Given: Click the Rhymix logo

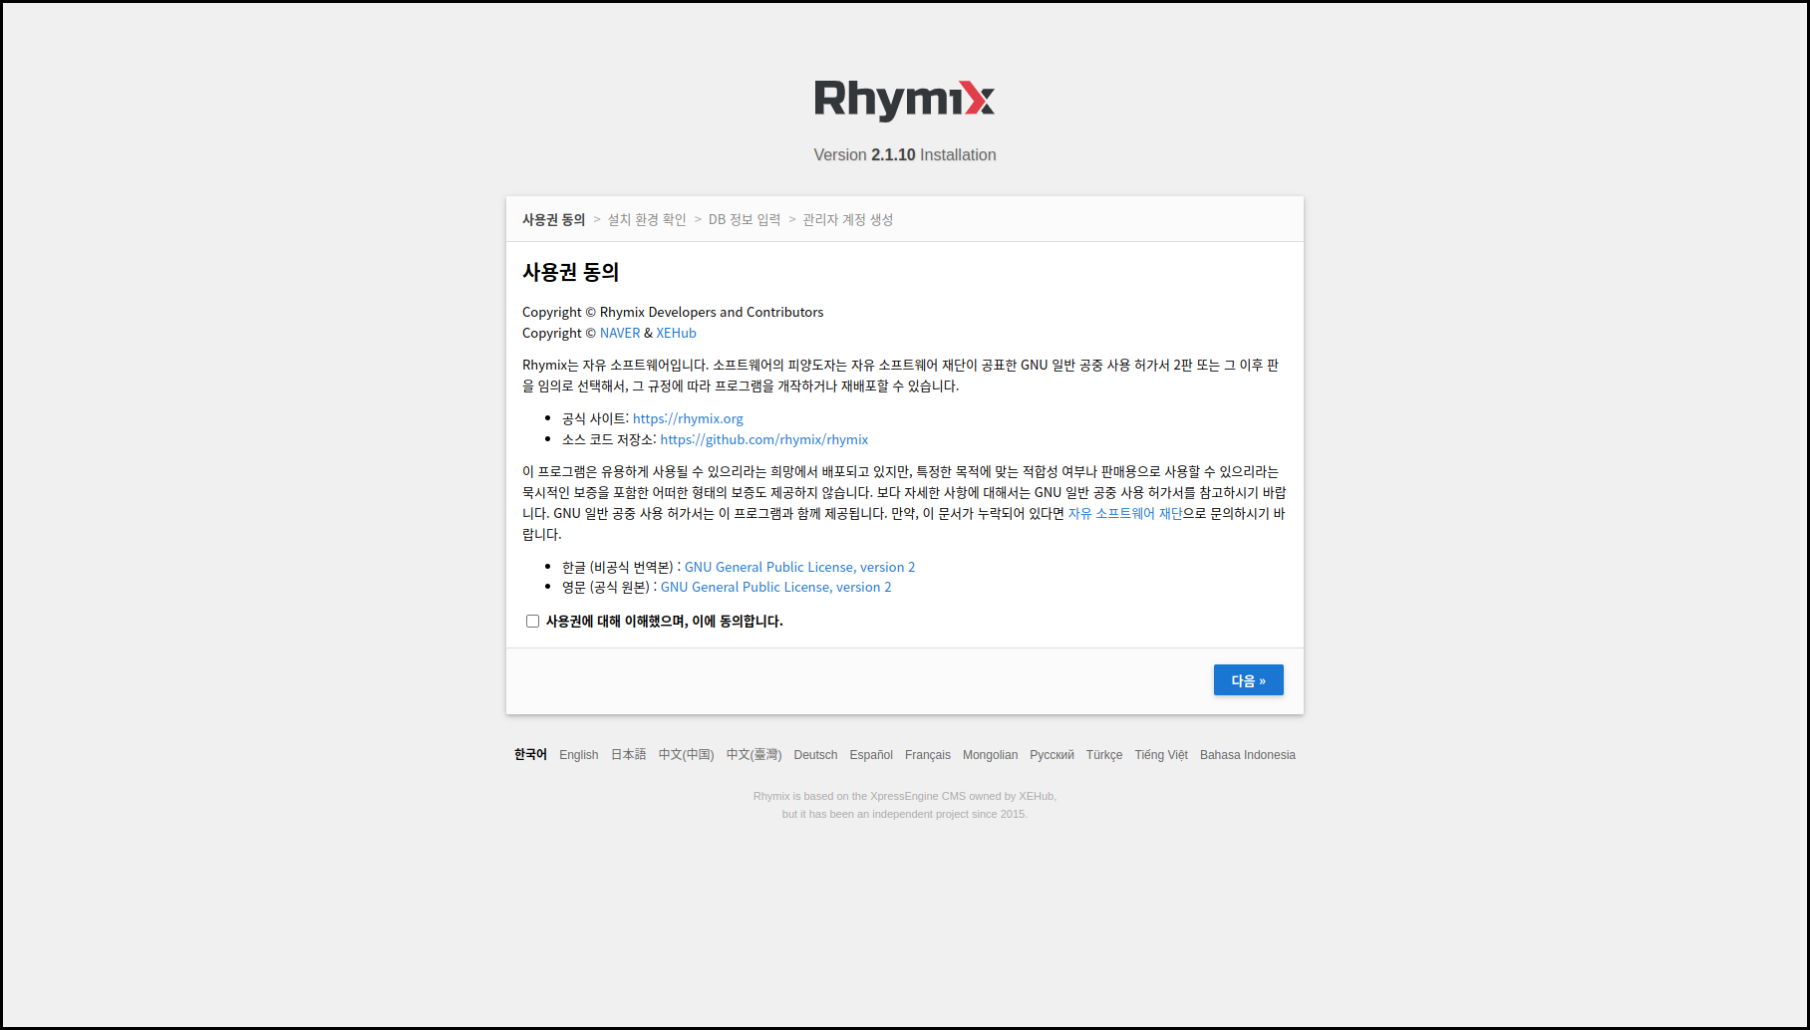Looking at the screenshot, I should click(904, 101).
